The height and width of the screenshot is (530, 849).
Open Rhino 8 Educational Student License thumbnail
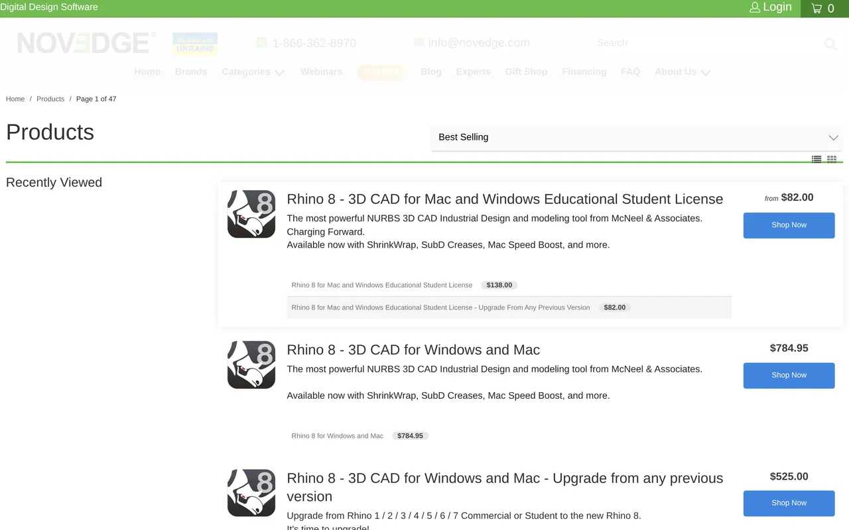pyautogui.click(x=251, y=214)
